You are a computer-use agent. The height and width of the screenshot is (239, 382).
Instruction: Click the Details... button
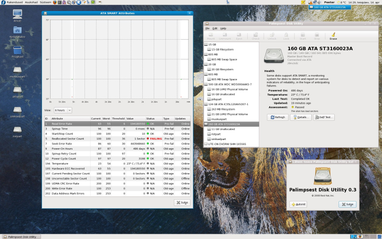(301, 117)
